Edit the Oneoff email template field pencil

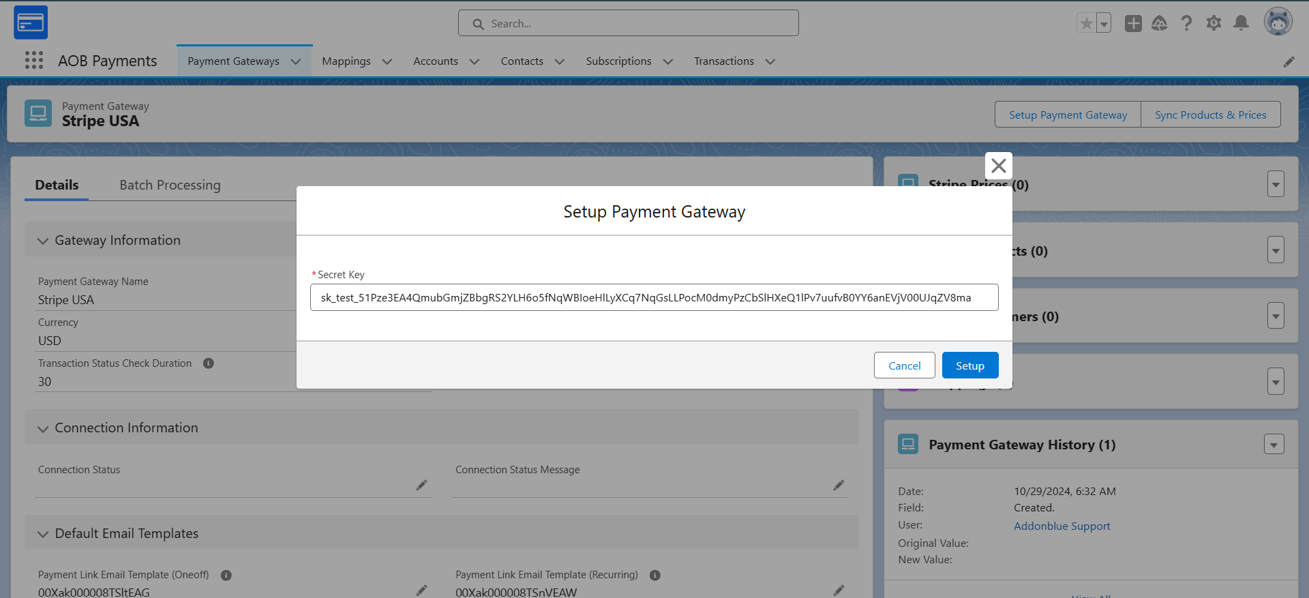click(x=421, y=590)
